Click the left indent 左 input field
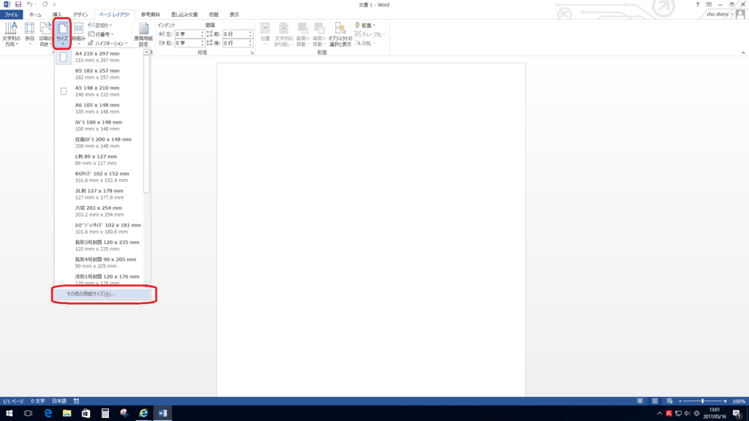Screen dimensions: 749x421 (187, 34)
